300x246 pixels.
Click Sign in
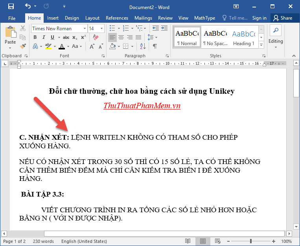click(x=259, y=18)
